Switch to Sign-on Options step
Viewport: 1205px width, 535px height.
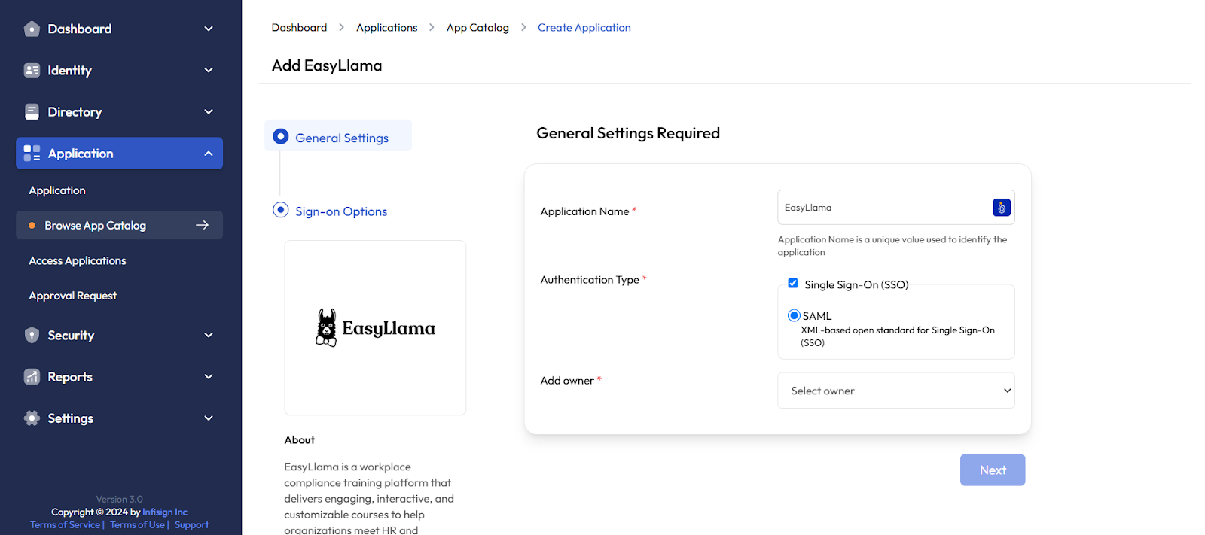click(330, 211)
